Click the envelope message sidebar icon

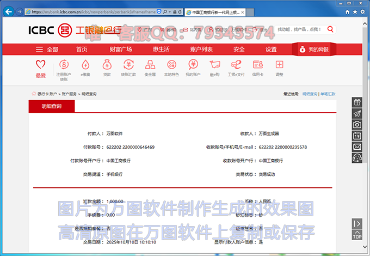click(x=357, y=147)
